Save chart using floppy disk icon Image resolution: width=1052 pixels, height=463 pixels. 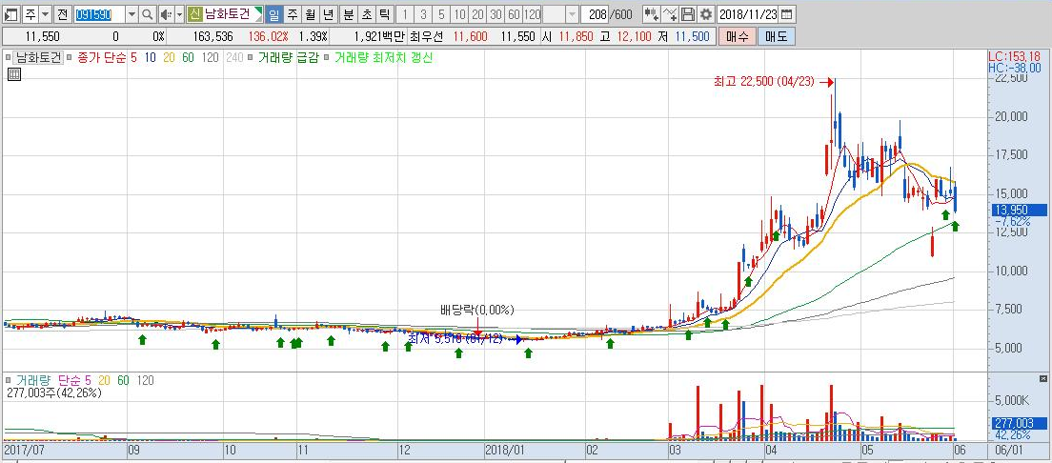(x=688, y=14)
